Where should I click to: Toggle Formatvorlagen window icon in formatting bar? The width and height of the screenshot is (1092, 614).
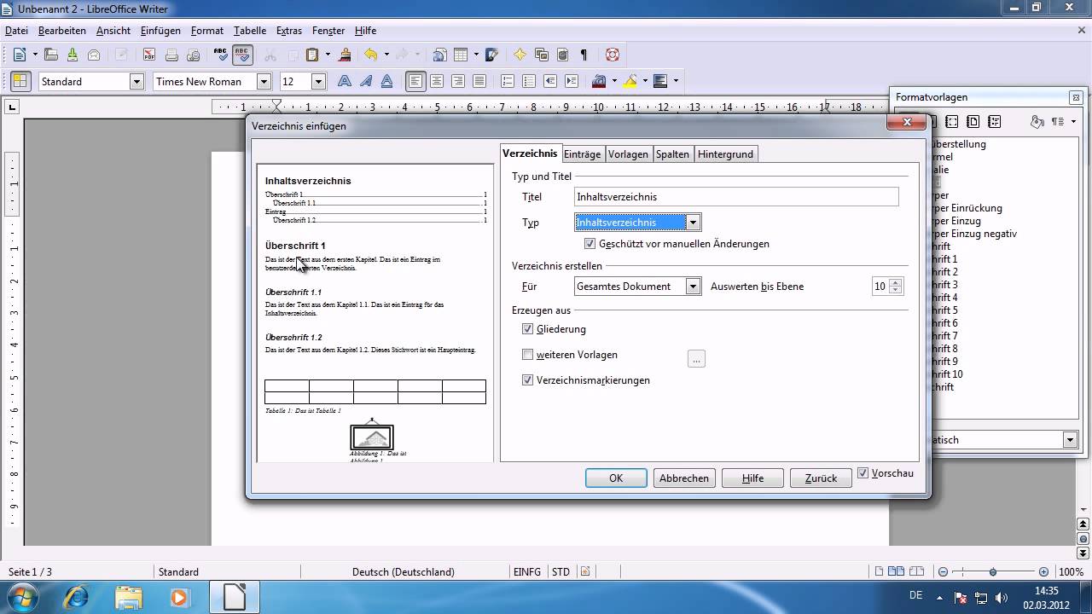coord(20,81)
